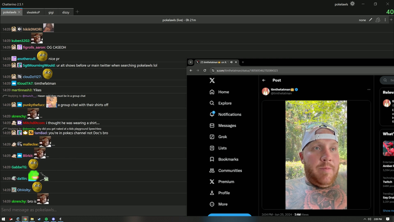Go to Bookmarks in X sidebar

coord(224,159)
